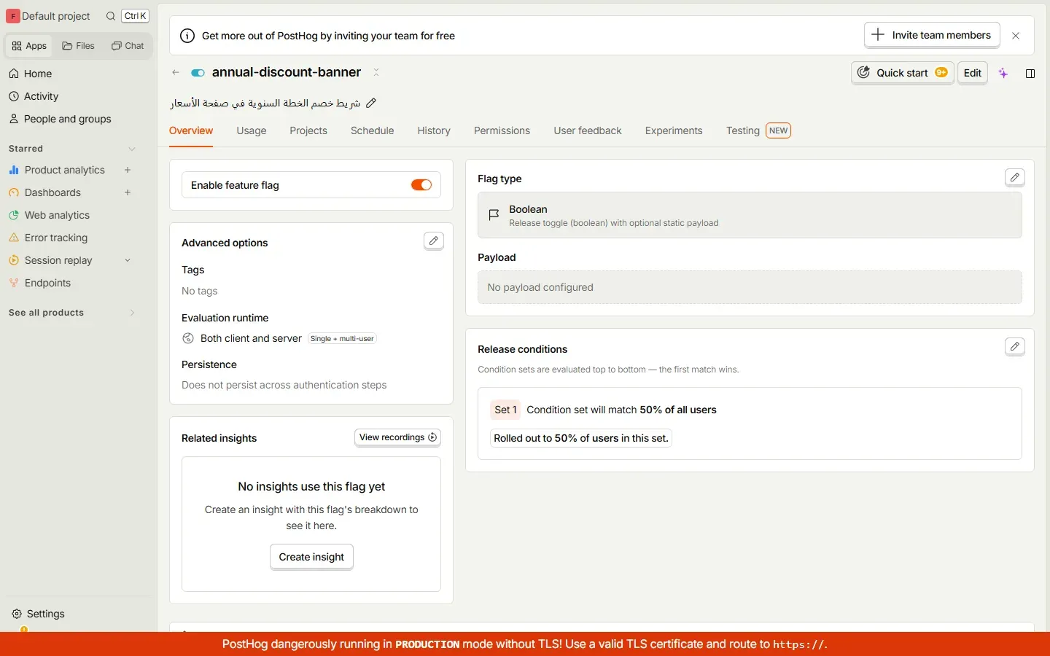The image size is (1050, 656).
Task: Open the AI sparkle assistant icon
Action: (x=1004, y=73)
